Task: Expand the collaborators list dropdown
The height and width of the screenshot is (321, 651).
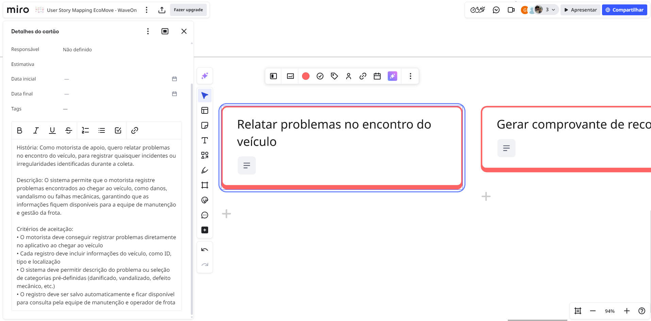Action: tap(553, 10)
